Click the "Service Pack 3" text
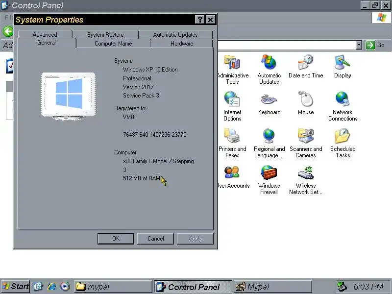The width and height of the screenshot is (392, 294). 141,96
